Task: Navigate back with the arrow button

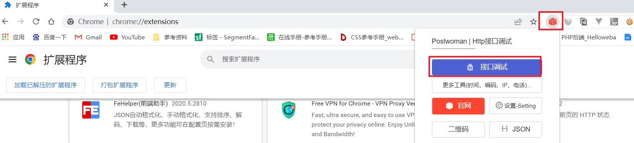Action: [x=5, y=21]
